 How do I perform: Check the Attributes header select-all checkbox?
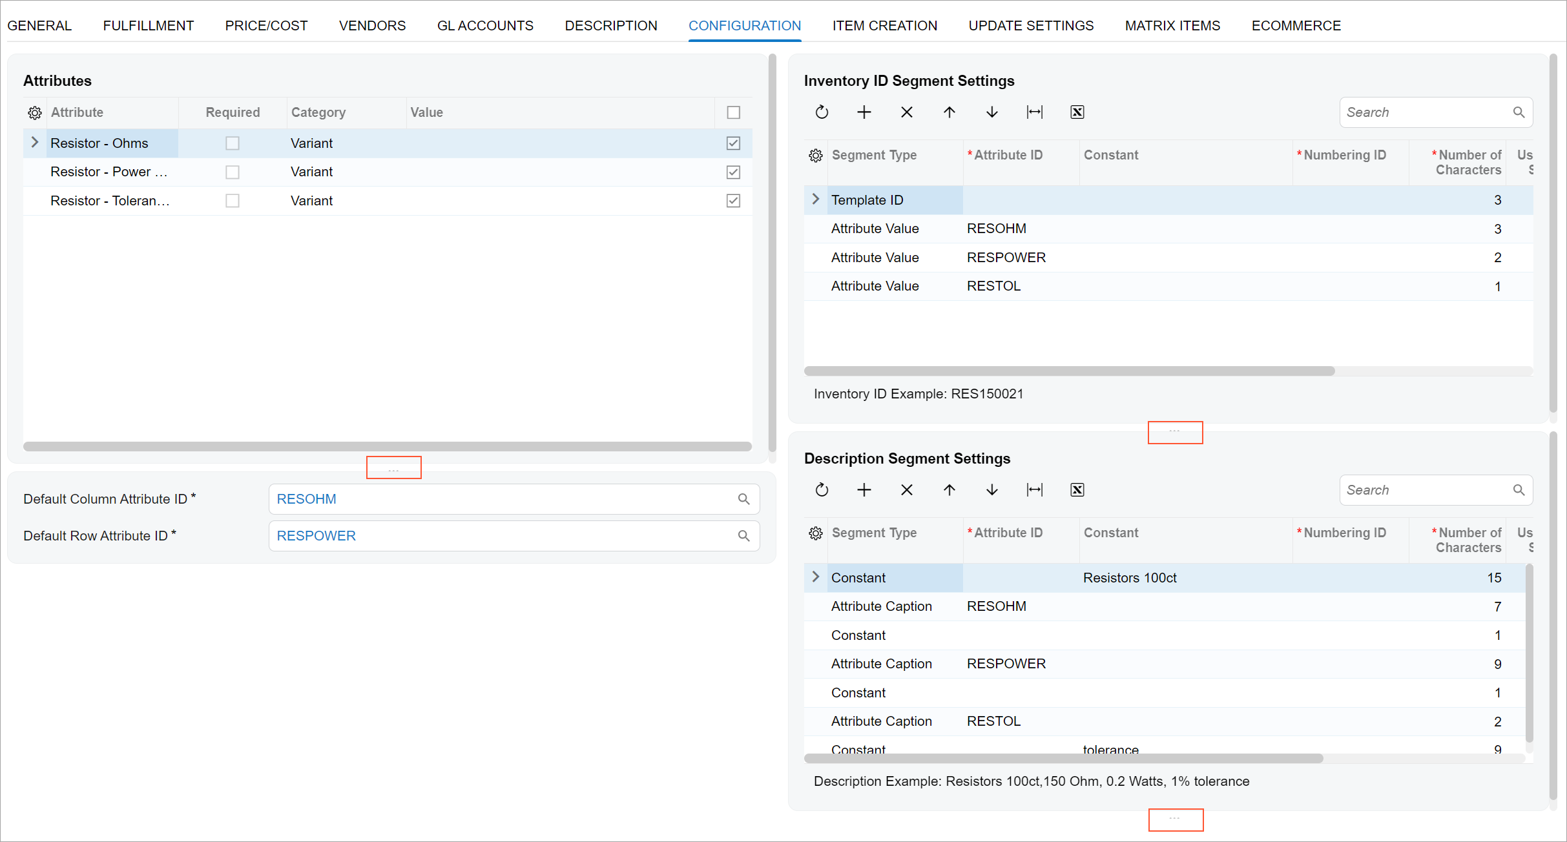733,112
